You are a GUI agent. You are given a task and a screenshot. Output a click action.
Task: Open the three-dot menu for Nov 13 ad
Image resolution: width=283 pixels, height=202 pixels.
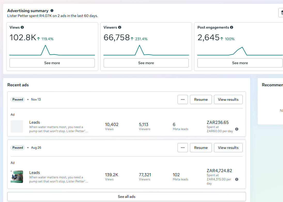[183, 99]
